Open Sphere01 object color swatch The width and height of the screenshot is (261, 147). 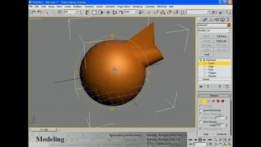(229, 25)
